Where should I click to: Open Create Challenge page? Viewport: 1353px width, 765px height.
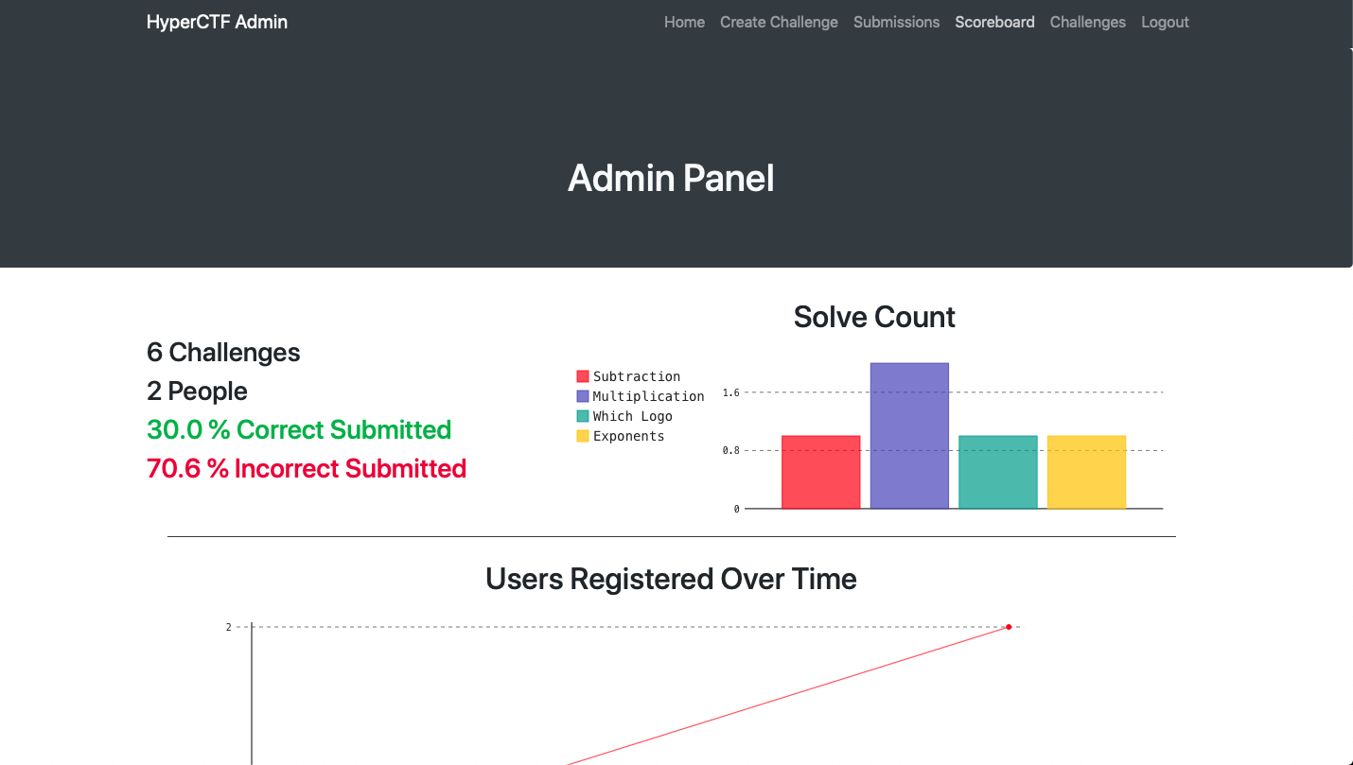779,22
